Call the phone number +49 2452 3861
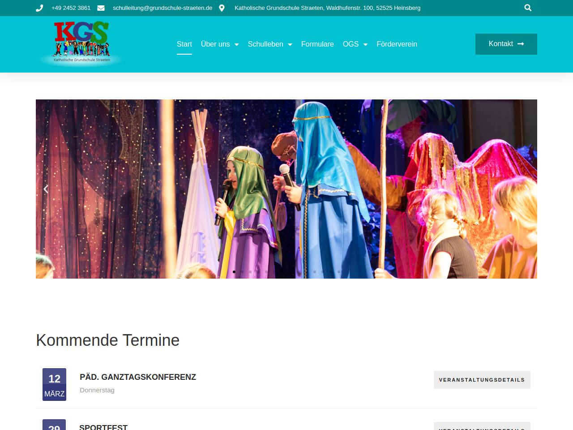Screen dimensions: 573x430 pos(71,8)
